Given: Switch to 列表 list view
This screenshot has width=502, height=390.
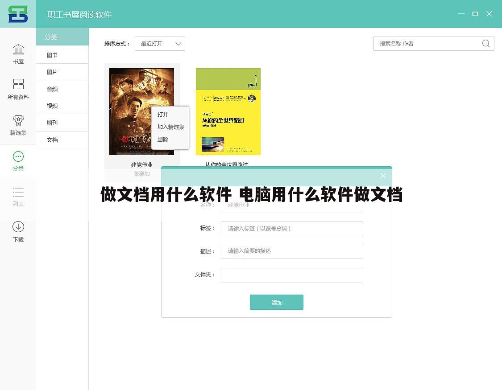Looking at the screenshot, I should click(18, 197).
